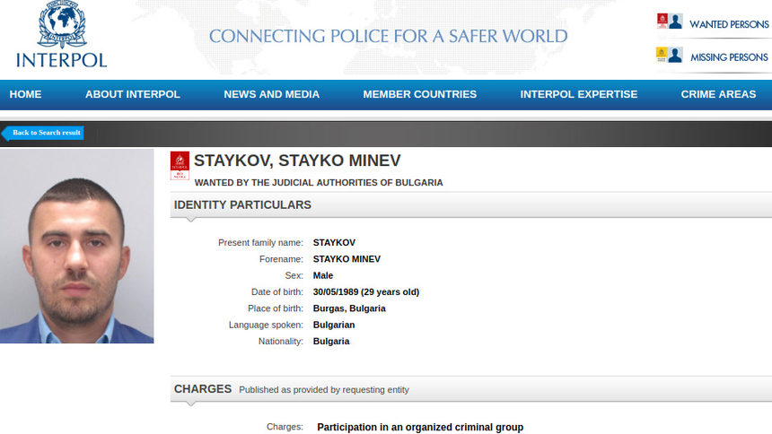Image resolution: width=772 pixels, height=434 pixels.
Task: Open the MEMBER COUNTRIES menu
Action: (x=420, y=94)
